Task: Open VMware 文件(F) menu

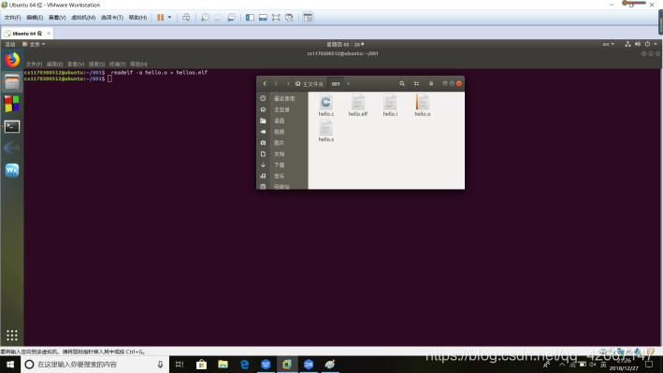Action: (12, 18)
